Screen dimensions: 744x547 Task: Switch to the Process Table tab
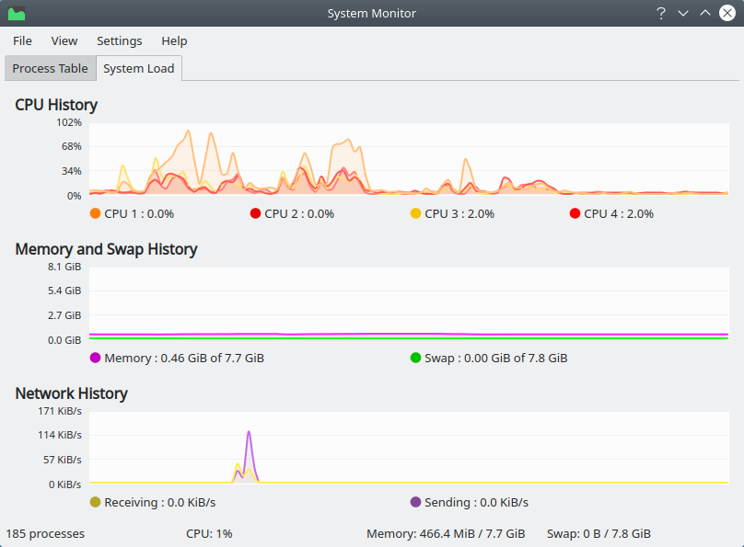pyautogui.click(x=50, y=68)
